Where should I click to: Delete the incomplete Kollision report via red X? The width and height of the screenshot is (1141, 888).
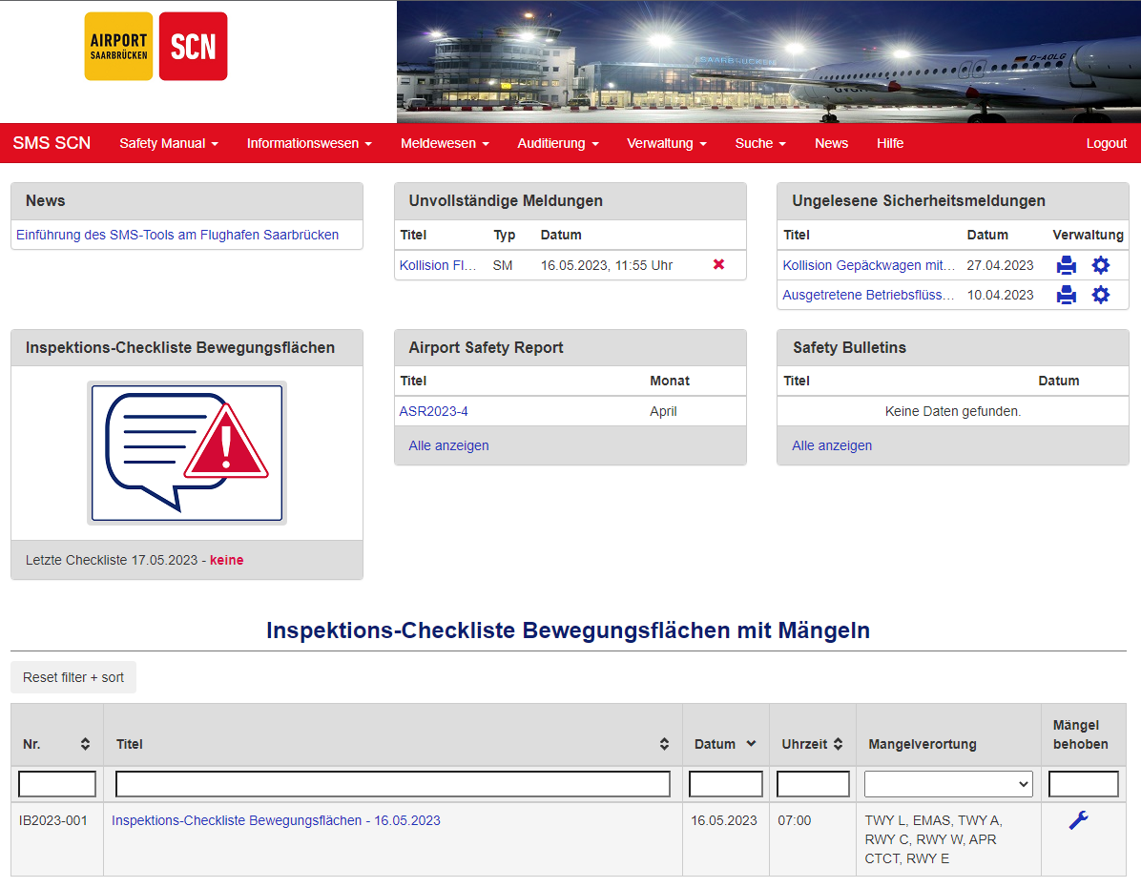(718, 265)
